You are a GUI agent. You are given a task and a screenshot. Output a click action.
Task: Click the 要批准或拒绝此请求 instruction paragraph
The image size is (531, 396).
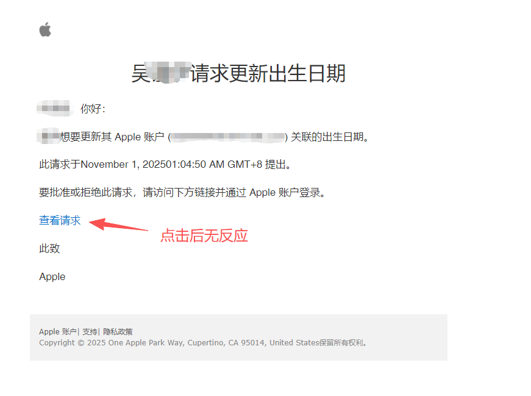click(182, 193)
